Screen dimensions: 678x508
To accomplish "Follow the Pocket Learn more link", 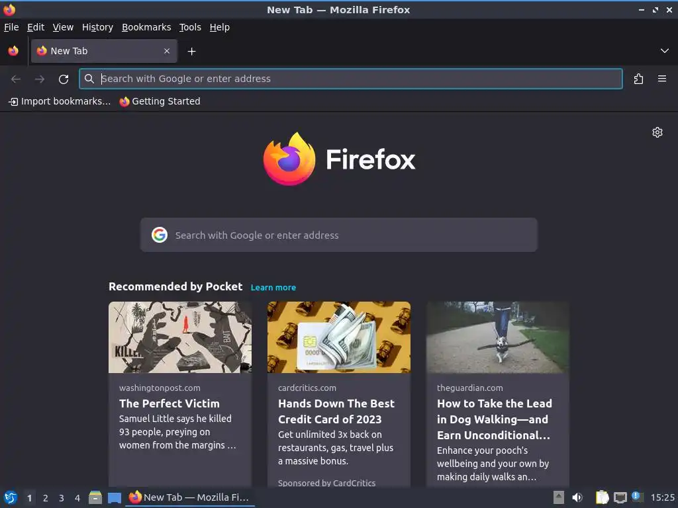I will click(x=273, y=288).
